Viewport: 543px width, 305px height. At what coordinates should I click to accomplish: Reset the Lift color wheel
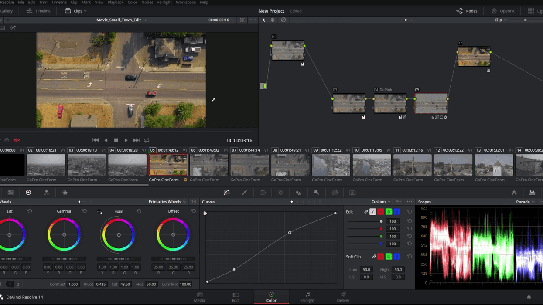pyautogui.click(x=30, y=211)
